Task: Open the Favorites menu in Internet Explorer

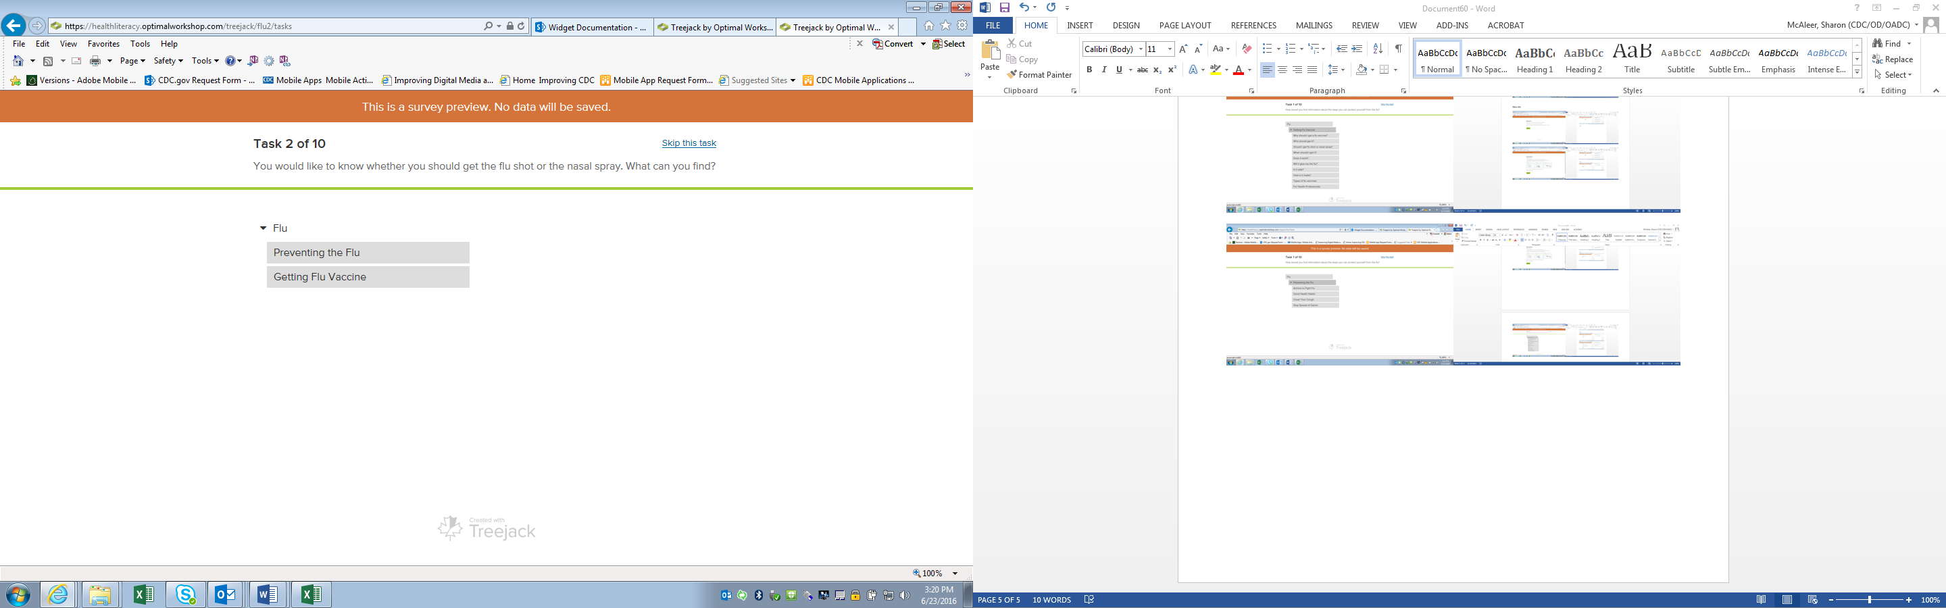Action: (103, 44)
